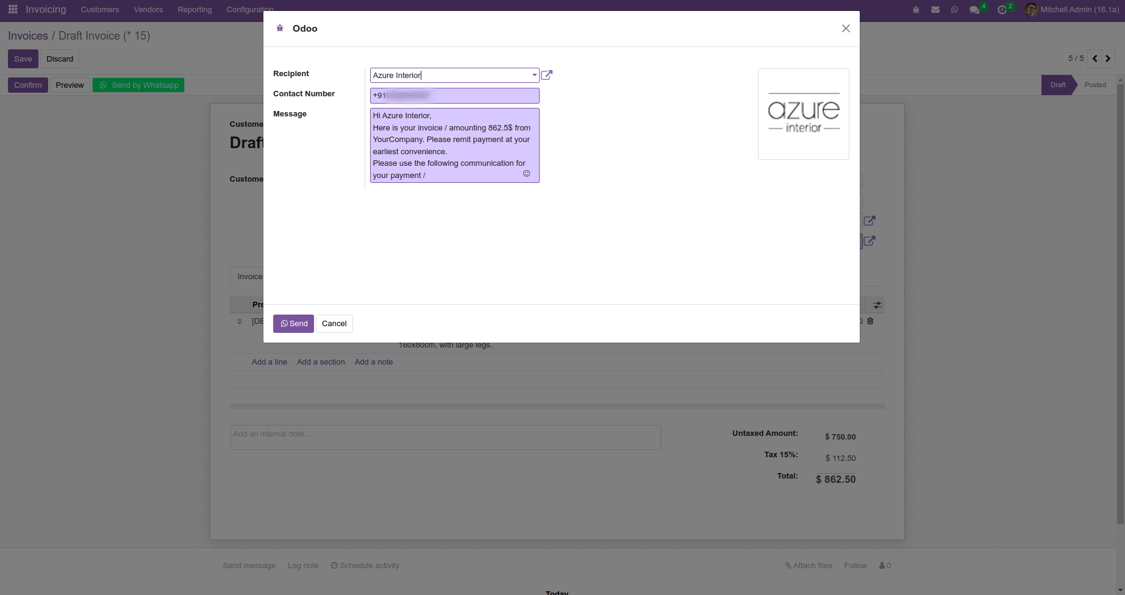Open the column settings icon on the invoice lines

click(x=877, y=305)
